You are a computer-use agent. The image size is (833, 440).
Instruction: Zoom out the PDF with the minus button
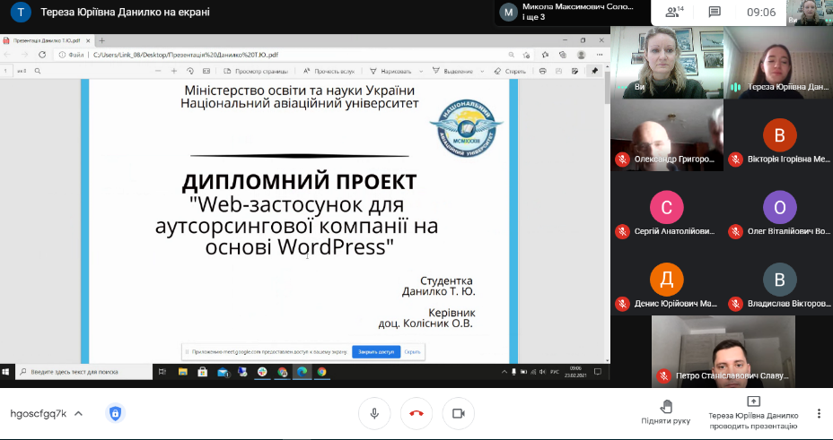[158, 71]
